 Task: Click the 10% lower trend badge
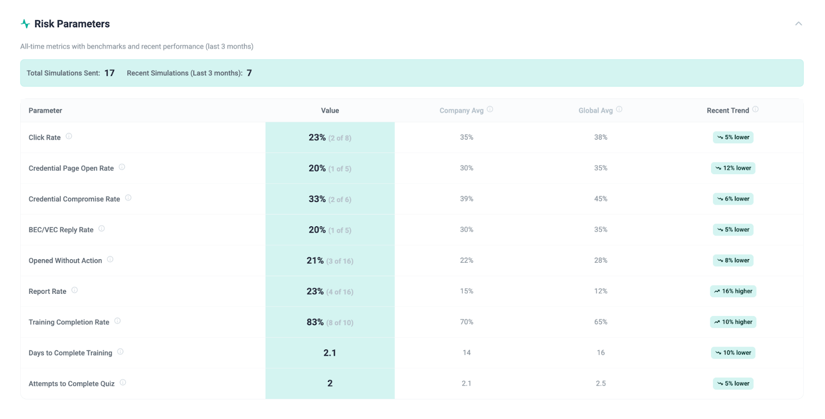click(x=733, y=353)
